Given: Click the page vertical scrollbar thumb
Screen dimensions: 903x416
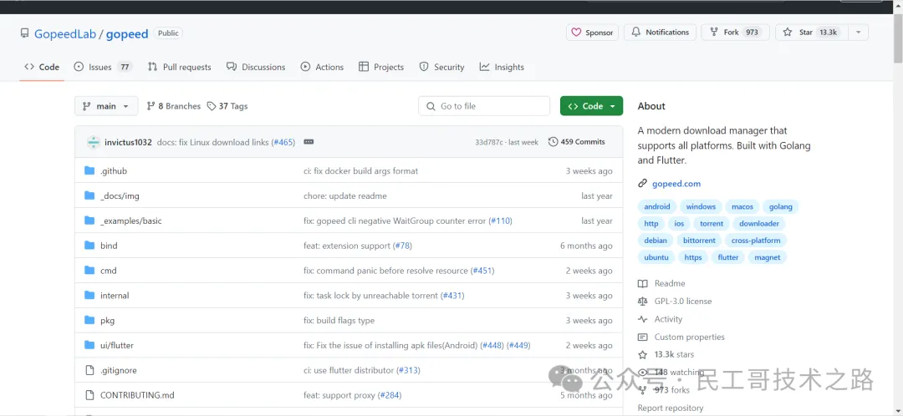Looking at the screenshot, I should coord(898,39).
